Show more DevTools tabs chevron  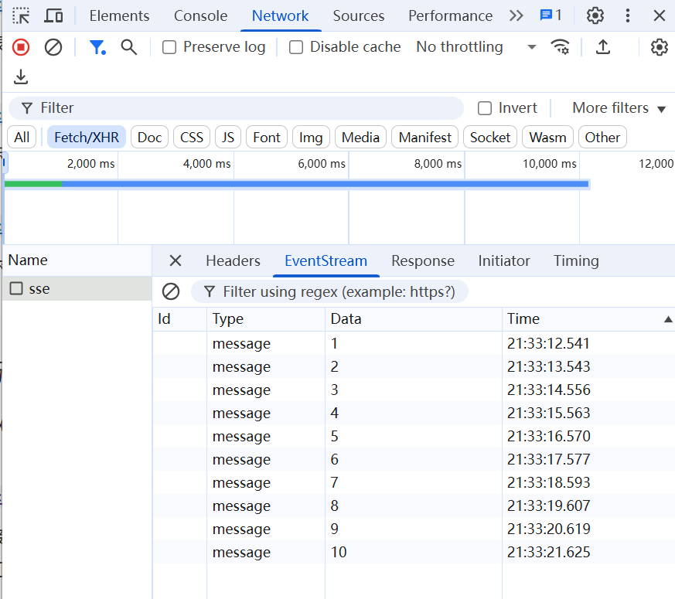pos(516,16)
